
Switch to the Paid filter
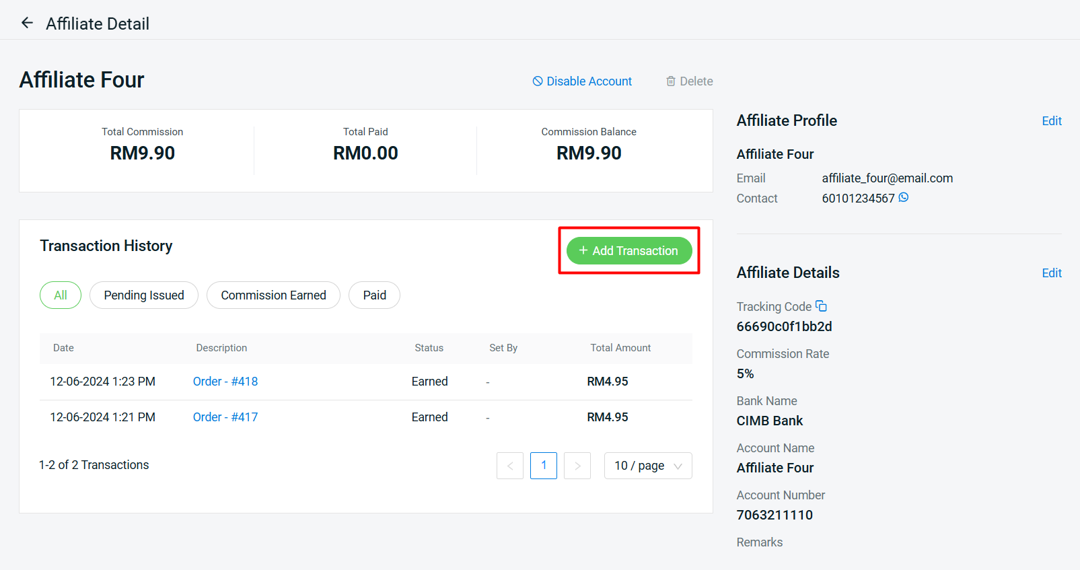point(374,295)
